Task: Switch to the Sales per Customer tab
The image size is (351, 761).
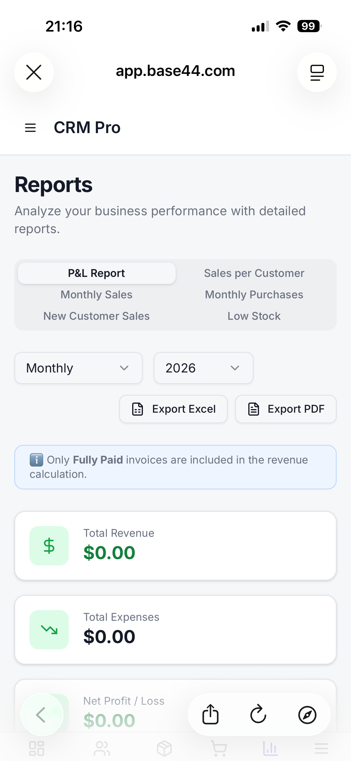Action: (x=254, y=273)
